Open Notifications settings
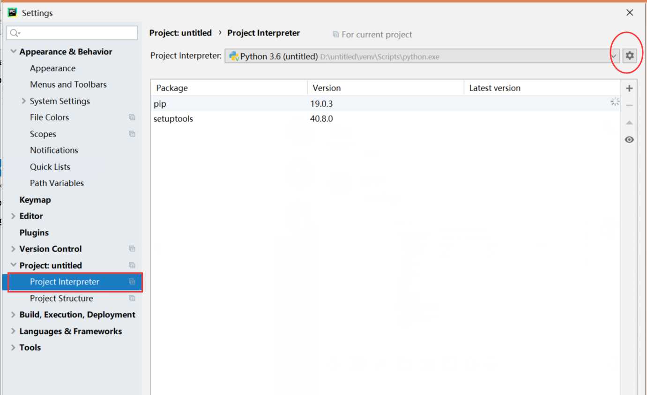The width and height of the screenshot is (647, 395). (54, 150)
